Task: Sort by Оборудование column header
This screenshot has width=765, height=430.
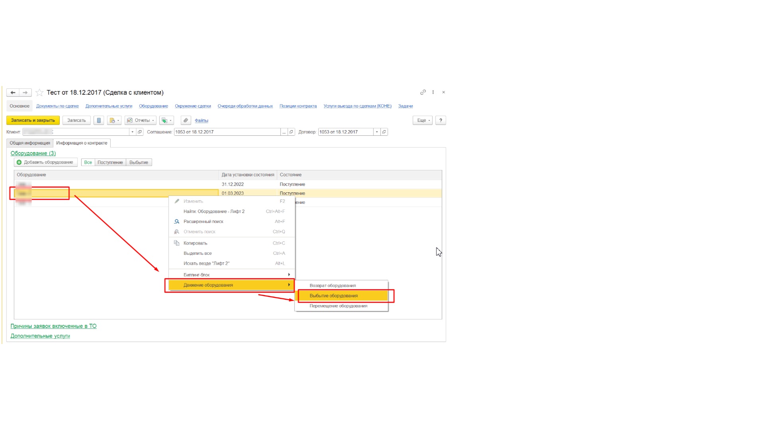Action: click(x=116, y=175)
